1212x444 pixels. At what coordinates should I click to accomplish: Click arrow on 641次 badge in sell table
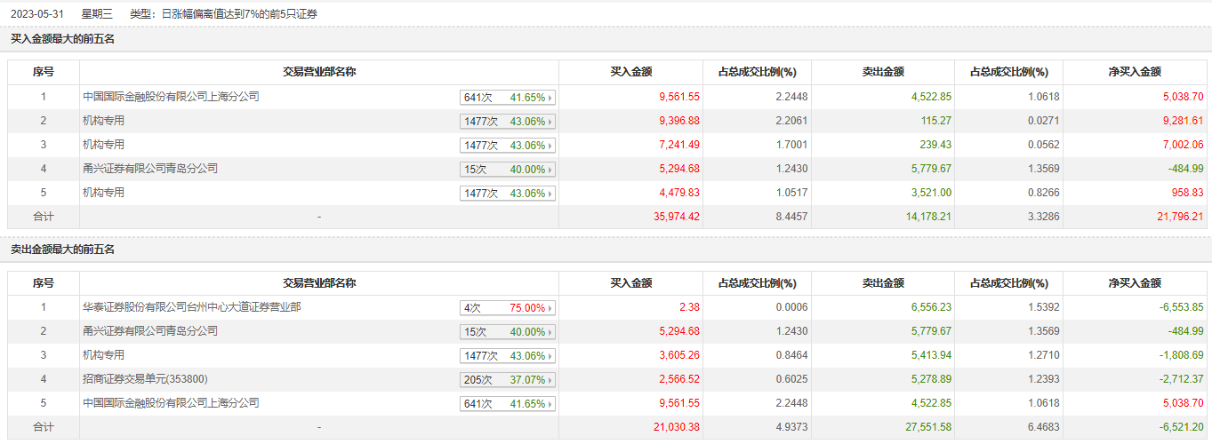point(550,404)
